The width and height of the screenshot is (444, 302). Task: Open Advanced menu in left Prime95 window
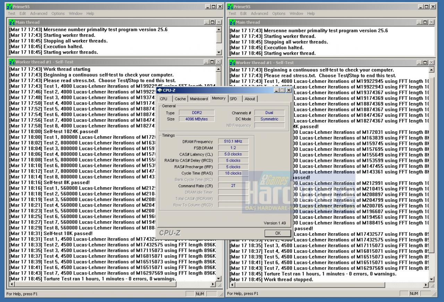[x=39, y=14]
